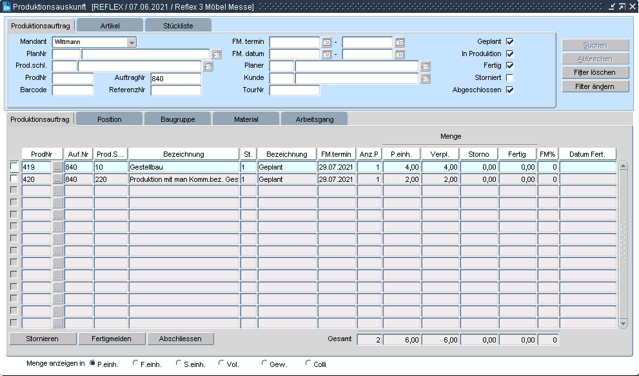639x376 pixels.
Task: Click the Filter löschen button
Action: tap(595, 72)
